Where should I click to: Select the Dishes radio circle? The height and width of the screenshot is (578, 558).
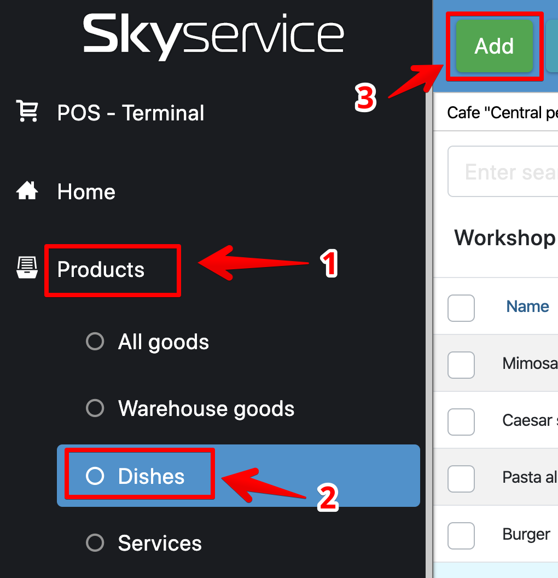point(95,476)
